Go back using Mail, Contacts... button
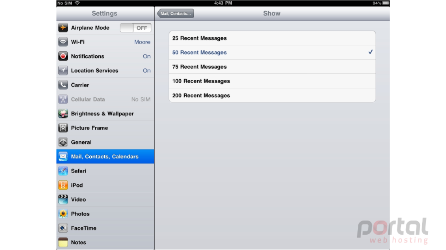The height and width of the screenshot is (250, 446). (x=175, y=13)
